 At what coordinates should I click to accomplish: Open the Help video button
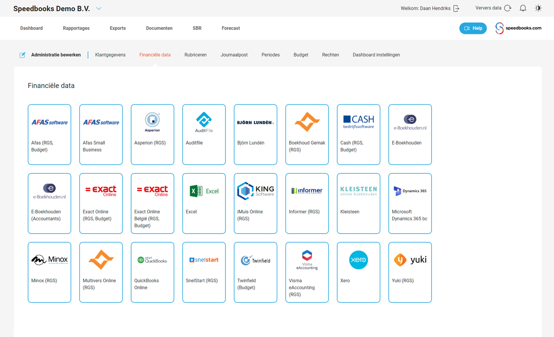pos(473,28)
